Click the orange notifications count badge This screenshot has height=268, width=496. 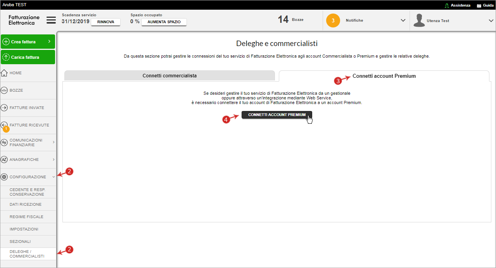333,20
